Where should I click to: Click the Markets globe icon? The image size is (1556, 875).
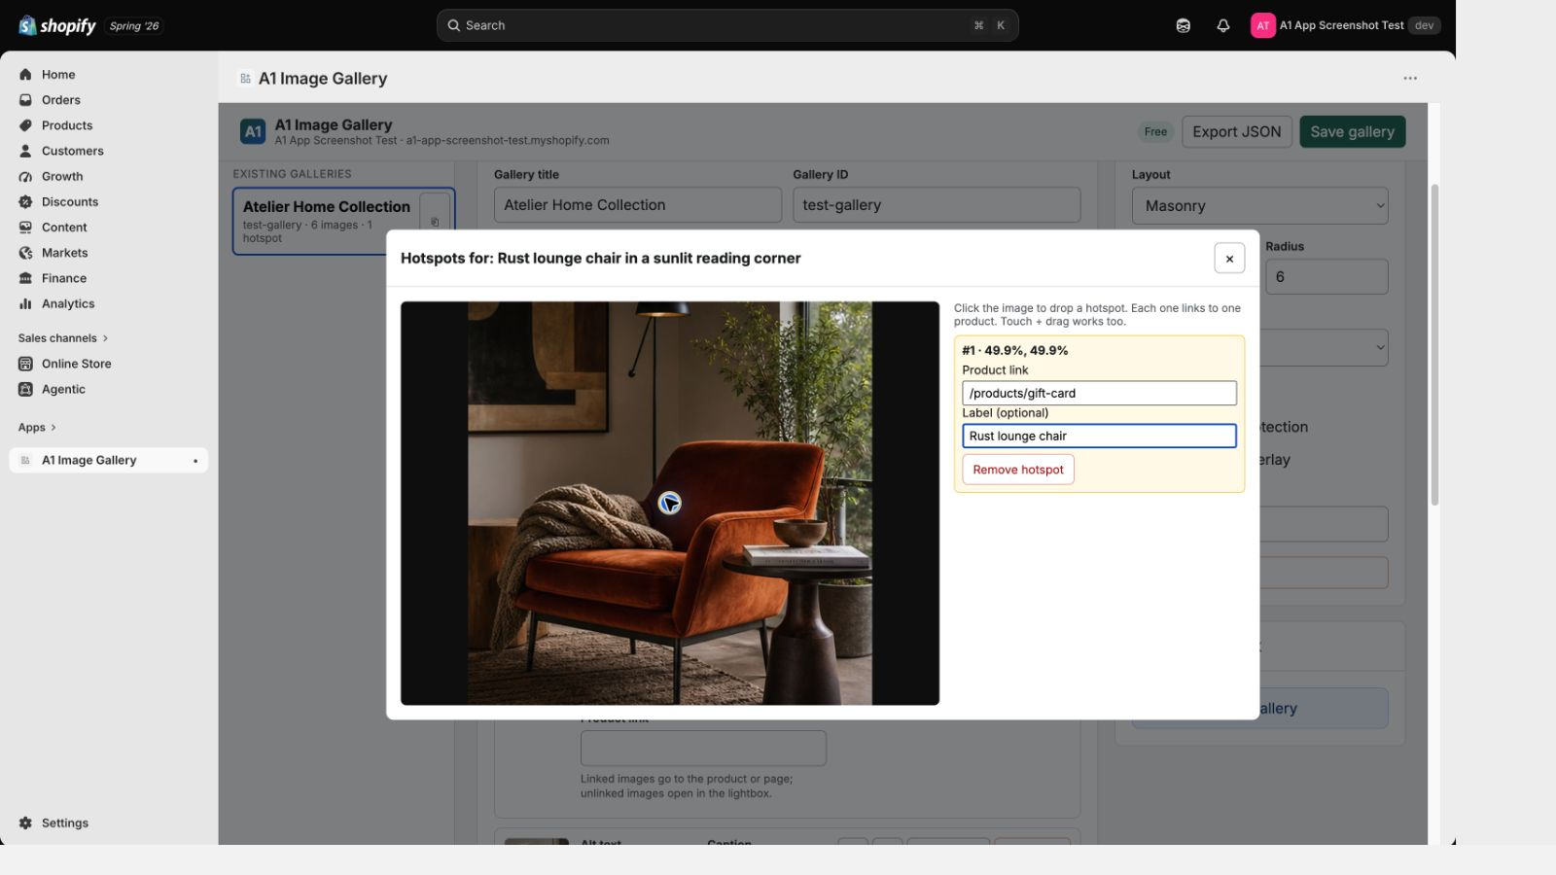(x=25, y=253)
